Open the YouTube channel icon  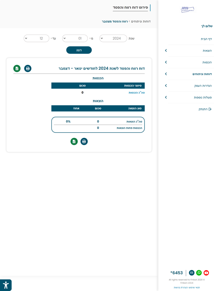206,273
